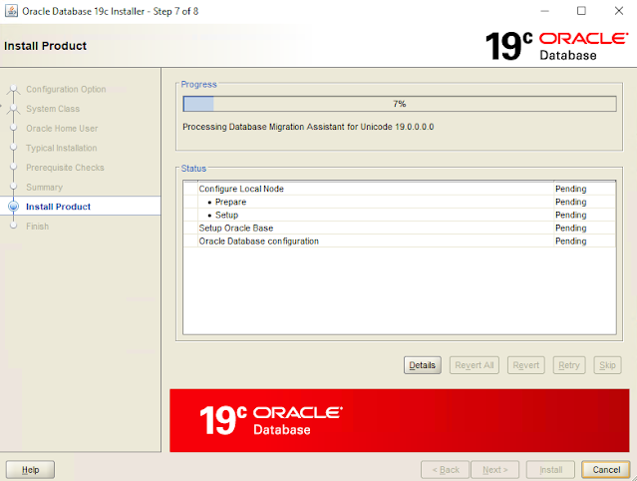
Task: Click the Install button
Action: pos(550,470)
